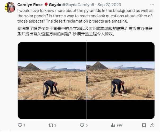This screenshot has width=163, height=132.
Task: Open the @GoydaCarolynR handle link
Action: (78, 5)
